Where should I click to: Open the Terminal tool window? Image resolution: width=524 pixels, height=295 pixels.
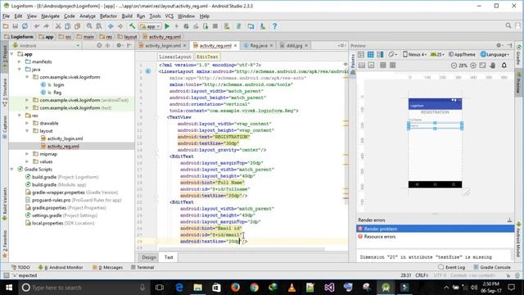[142, 267]
